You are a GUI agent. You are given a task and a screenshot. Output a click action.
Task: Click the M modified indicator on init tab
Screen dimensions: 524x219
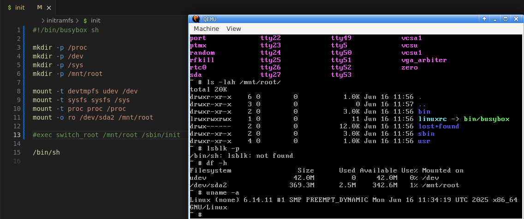40,7
